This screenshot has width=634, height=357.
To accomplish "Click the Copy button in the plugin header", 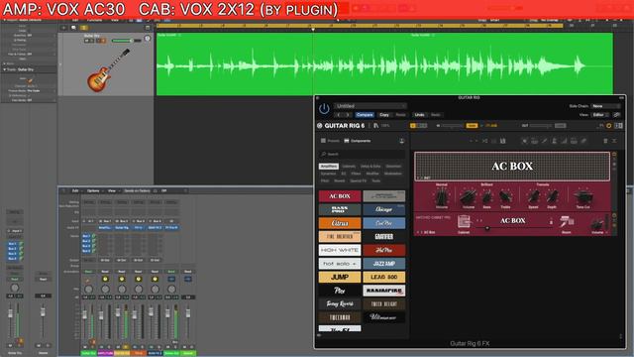I will [x=384, y=115].
